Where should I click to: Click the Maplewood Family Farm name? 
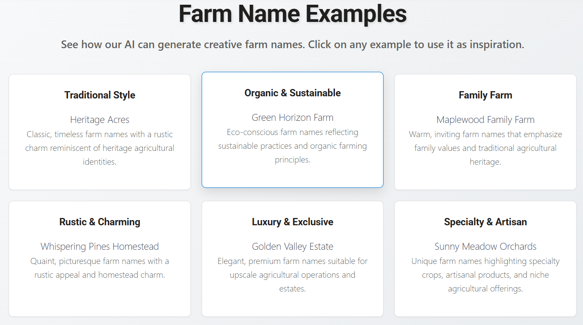485,120
